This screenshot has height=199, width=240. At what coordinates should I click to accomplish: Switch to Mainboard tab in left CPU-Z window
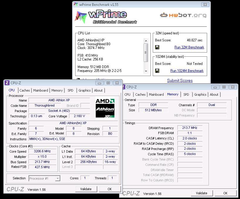point(41,90)
